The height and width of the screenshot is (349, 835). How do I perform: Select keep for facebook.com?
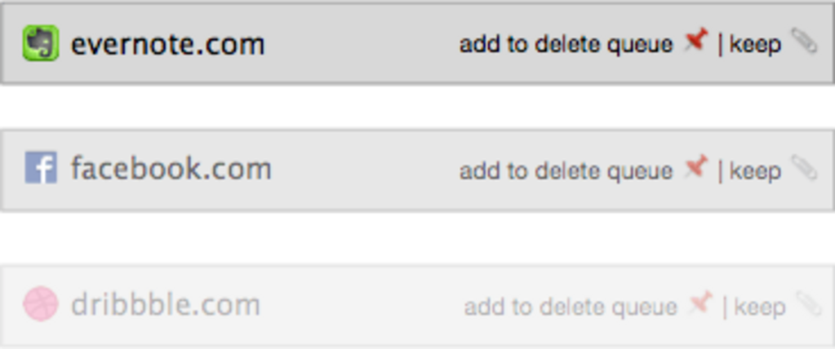coord(755,170)
